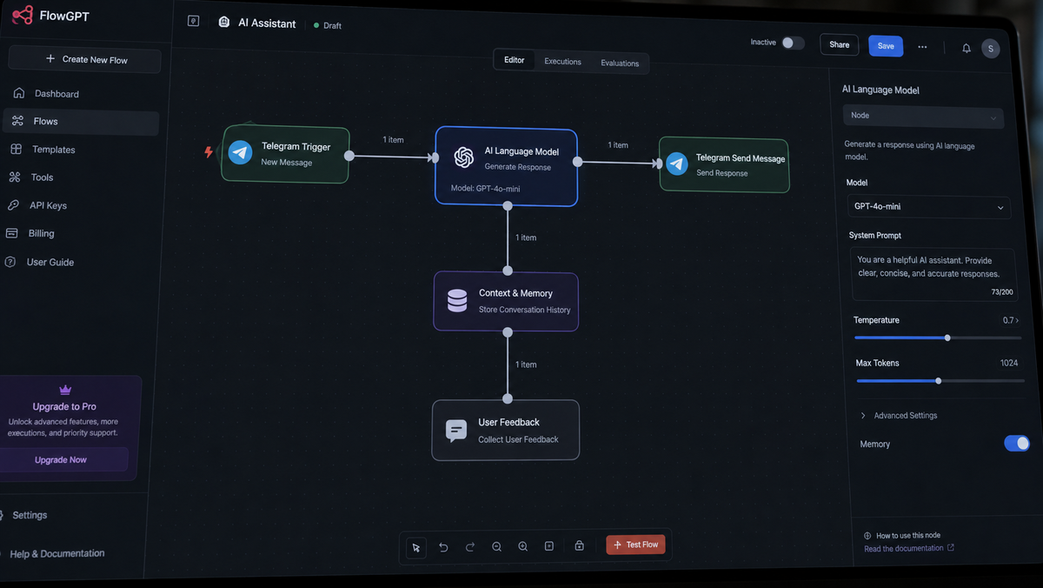The width and height of the screenshot is (1043, 588).
Task: Click the Temperature 0.7 chevron
Action: (x=1018, y=321)
